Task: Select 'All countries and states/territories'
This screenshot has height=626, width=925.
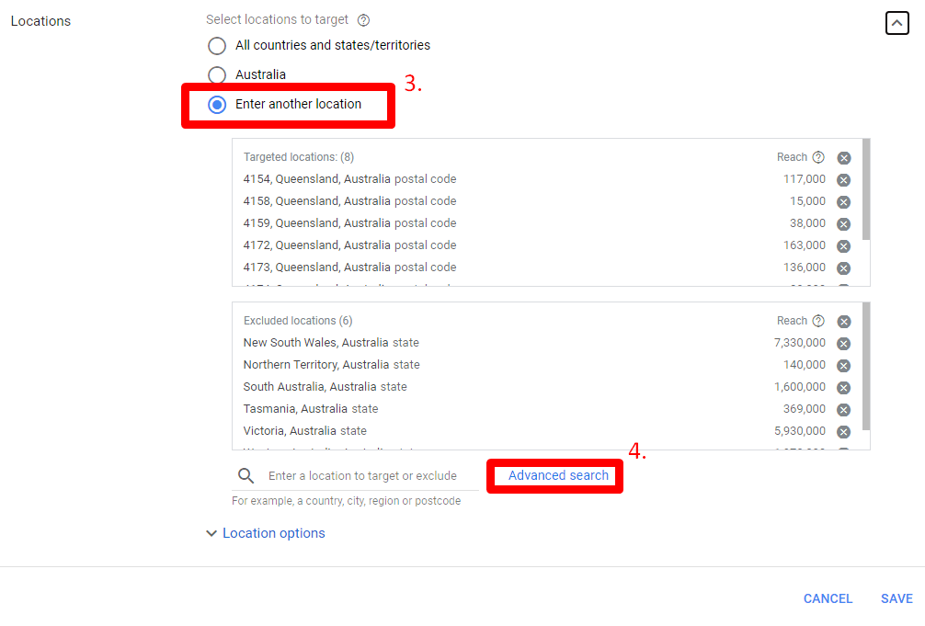Action: click(x=217, y=44)
